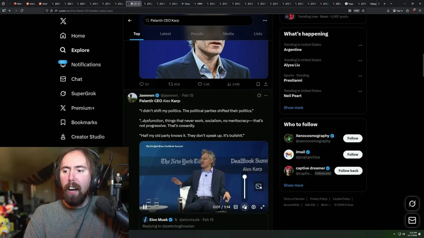The width and height of the screenshot is (424, 238).
Task: Show hidden system tray icons
Action: [x=394, y=234]
